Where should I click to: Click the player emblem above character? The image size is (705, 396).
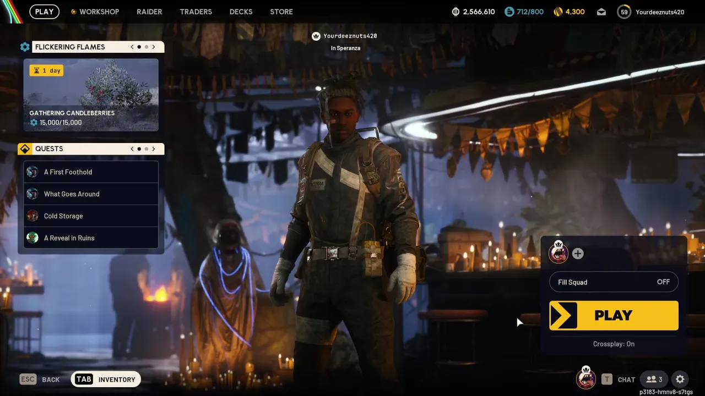[316, 36]
